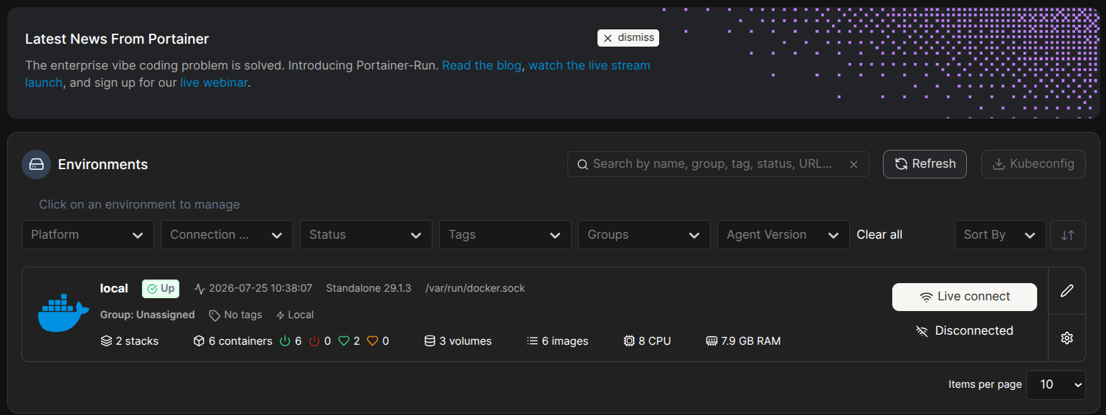
Task: Clear all filters
Action: (x=879, y=234)
